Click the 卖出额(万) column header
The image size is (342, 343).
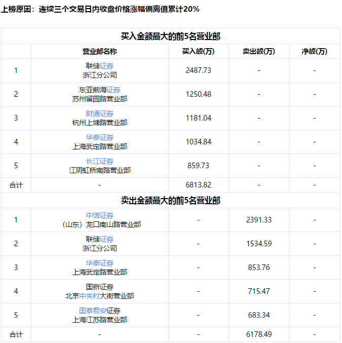click(259, 51)
